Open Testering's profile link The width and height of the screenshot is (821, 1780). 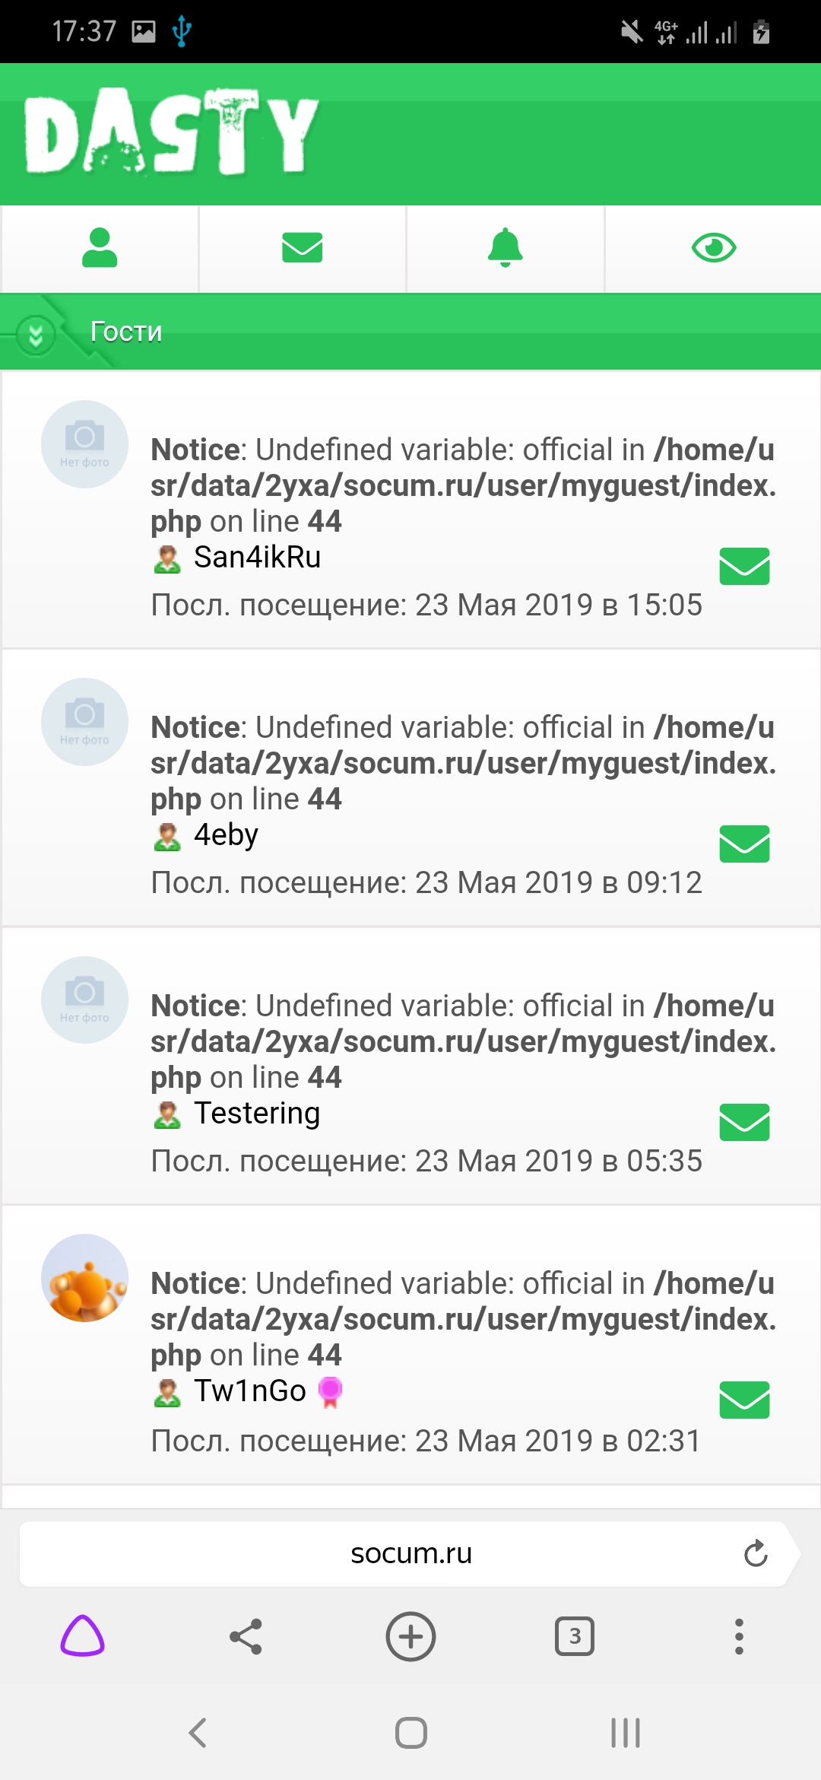click(x=257, y=1114)
